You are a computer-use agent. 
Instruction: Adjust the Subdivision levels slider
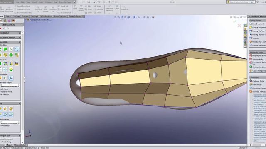(x=10, y=123)
